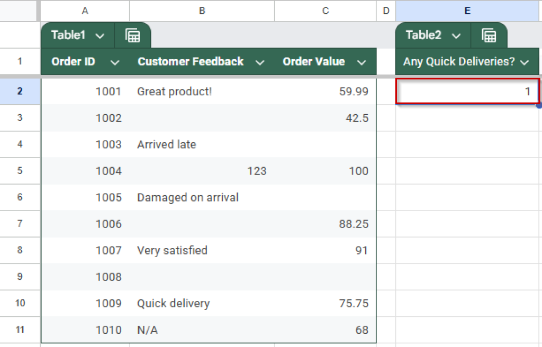Click the Order ID header label
The image size is (542, 347).
pos(73,61)
